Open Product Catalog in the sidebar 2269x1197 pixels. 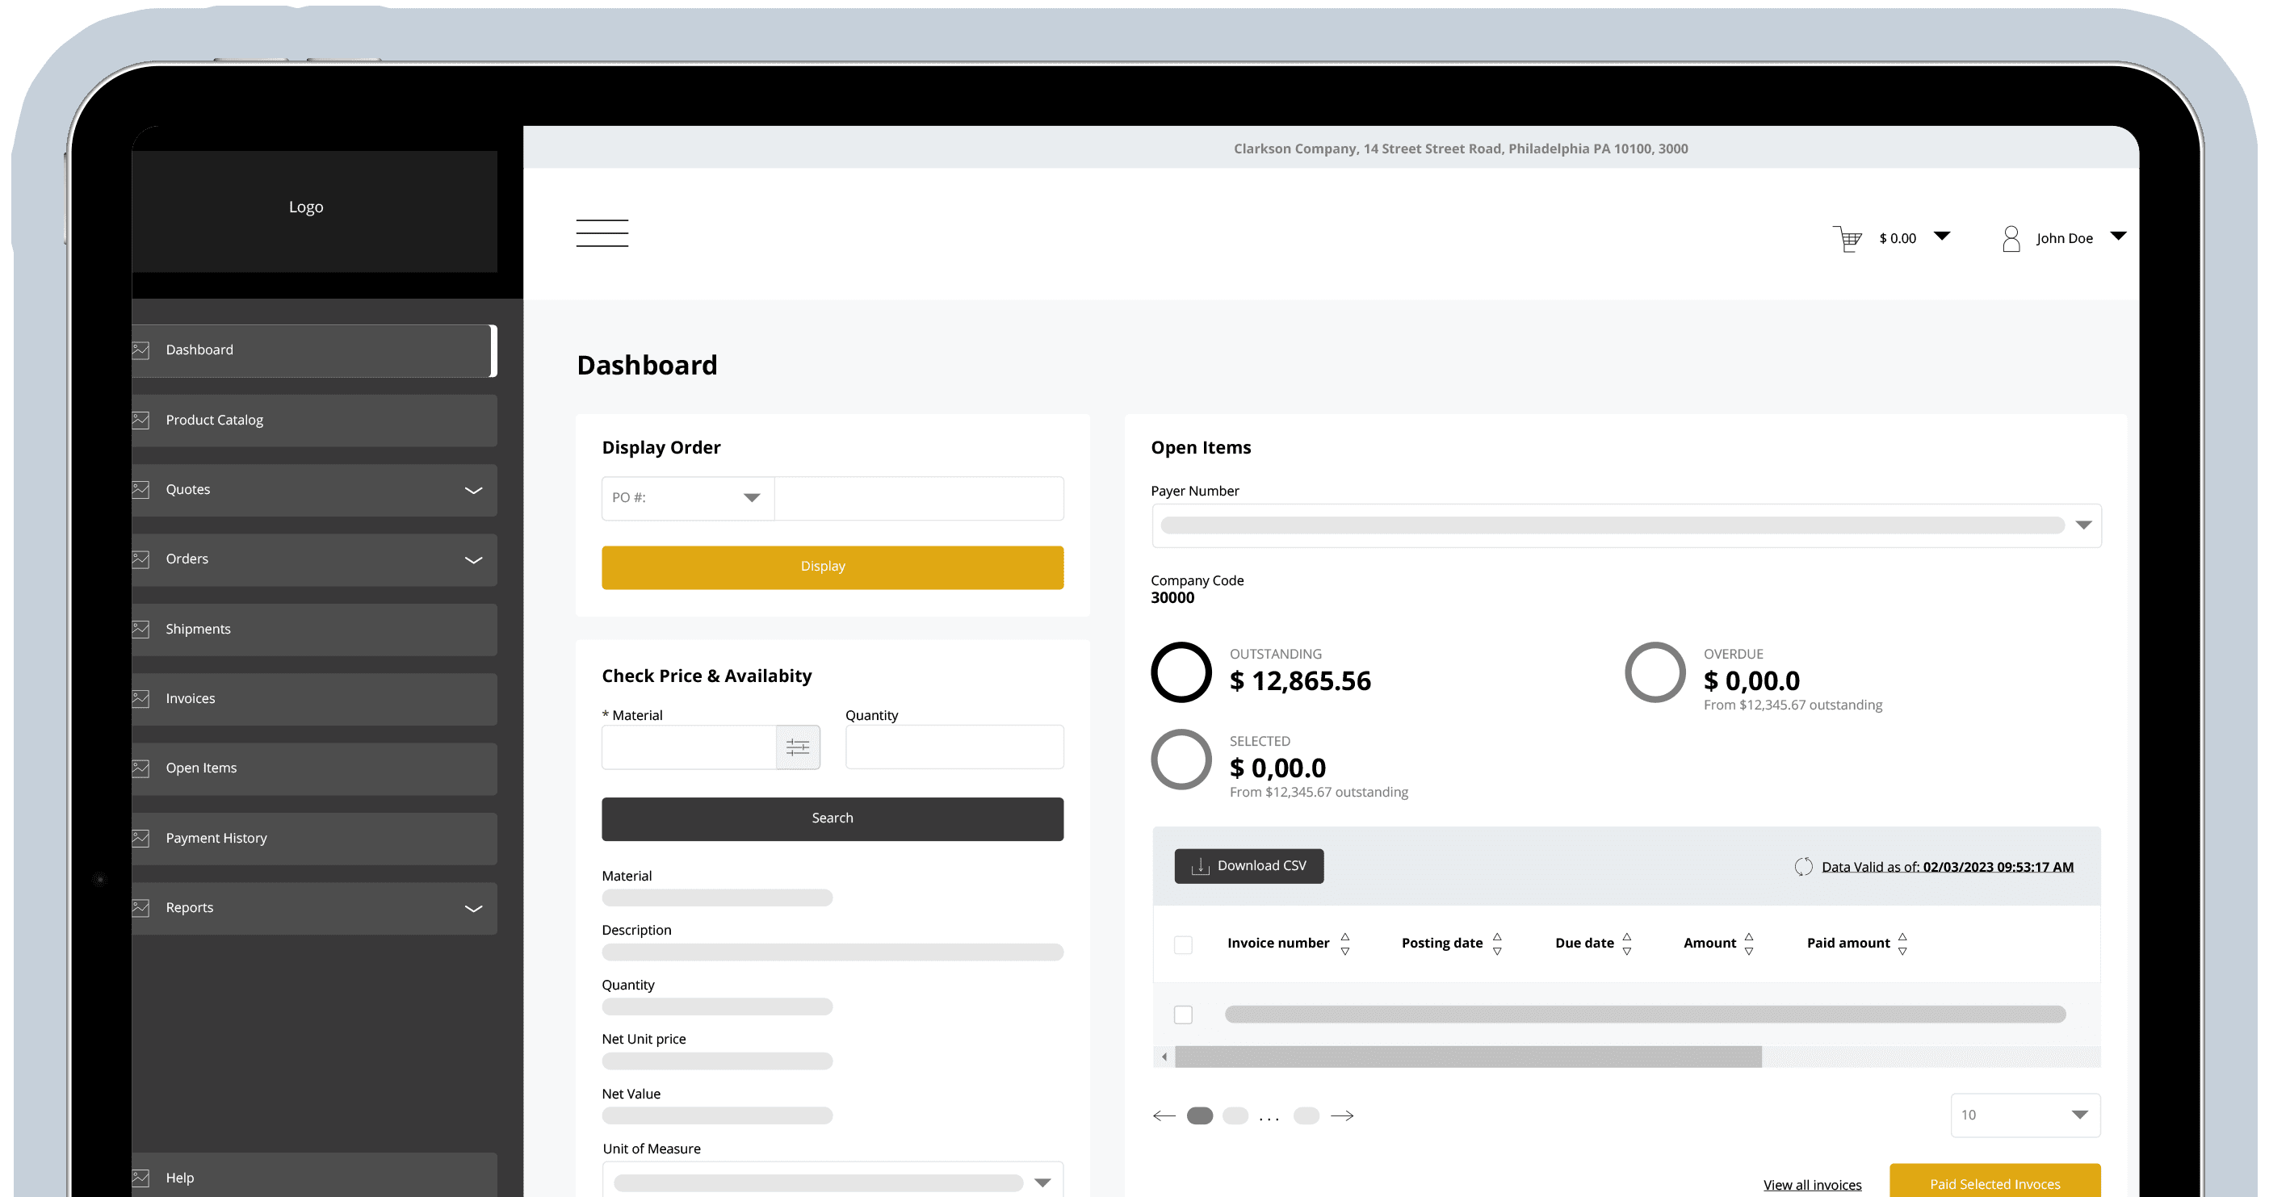[x=313, y=421]
